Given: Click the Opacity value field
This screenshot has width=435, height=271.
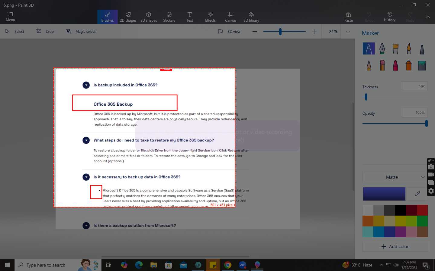Looking at the screenshot, I should click(415, 113).
